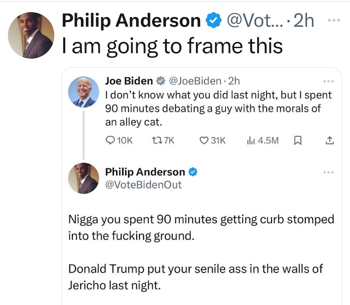This screenshot has height=305, width=350.
Task: Open more options on the top tweet
Action: pyautogui.click(x=334, y=21)
